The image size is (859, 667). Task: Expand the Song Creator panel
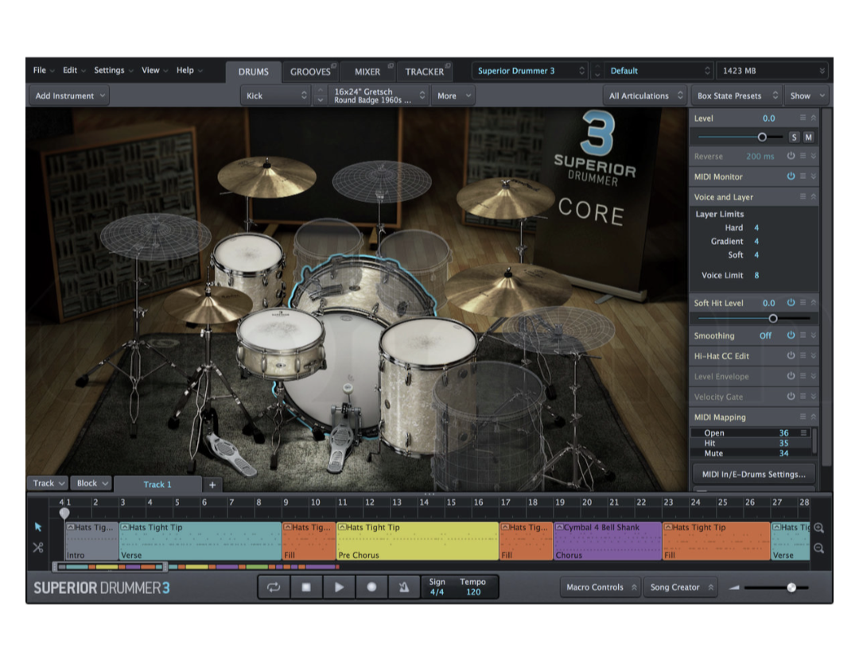click(681, 587)
